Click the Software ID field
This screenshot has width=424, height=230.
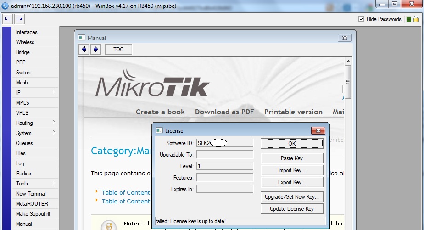(225, 143)
